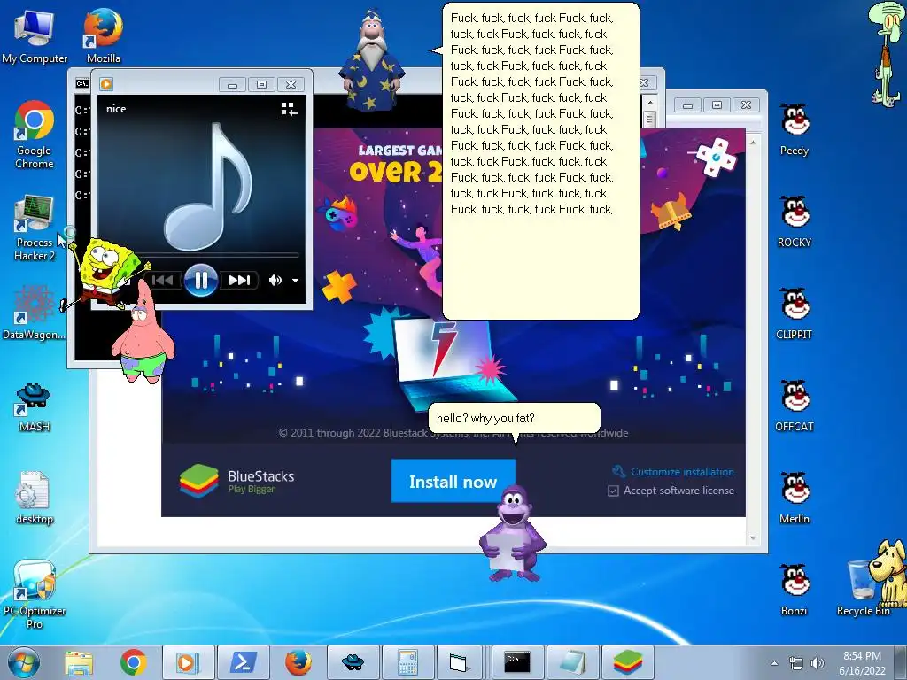Mute the media player volume
The image size is (907, 680).
pyautogui.click(x=275, y=281)
